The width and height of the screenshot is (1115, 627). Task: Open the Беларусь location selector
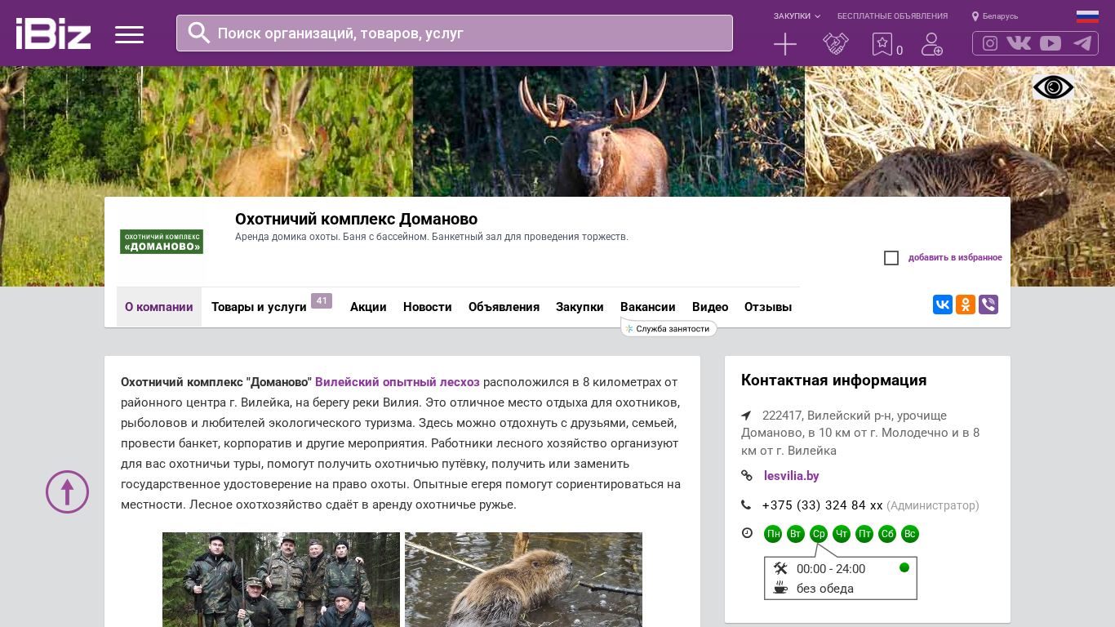[x=995, y=16]
